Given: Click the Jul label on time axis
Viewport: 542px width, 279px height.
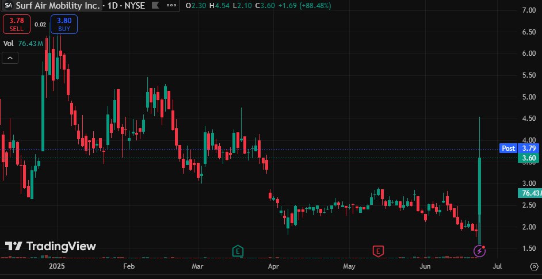Looking at the screenshot, I should coord(498,266).
